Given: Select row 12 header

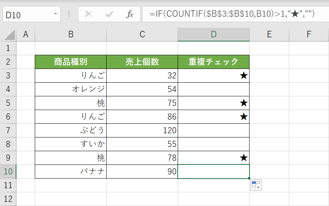Looking at the screenshot, I should [8, 199].
